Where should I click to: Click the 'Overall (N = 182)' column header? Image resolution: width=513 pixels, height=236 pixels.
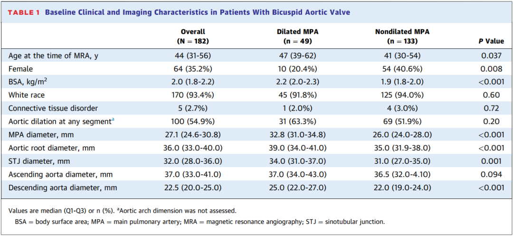click(193, 37)
